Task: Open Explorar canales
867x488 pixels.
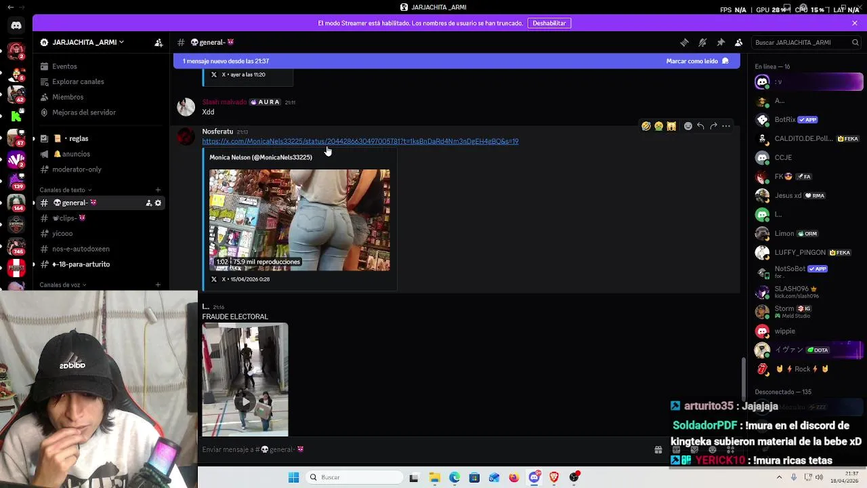Action: (102, 81)
